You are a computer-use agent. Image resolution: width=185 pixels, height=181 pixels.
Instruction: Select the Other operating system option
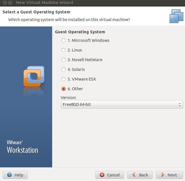coord(64,89)
